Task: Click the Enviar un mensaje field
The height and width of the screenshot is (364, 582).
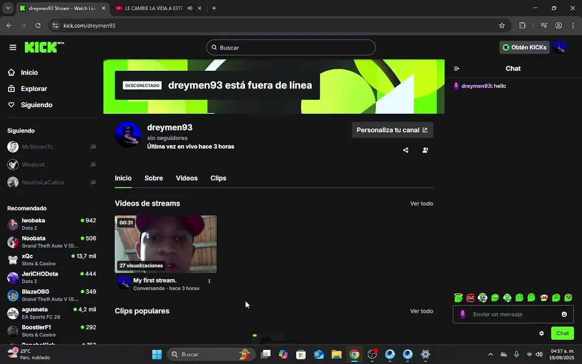Action: point(513,314)
